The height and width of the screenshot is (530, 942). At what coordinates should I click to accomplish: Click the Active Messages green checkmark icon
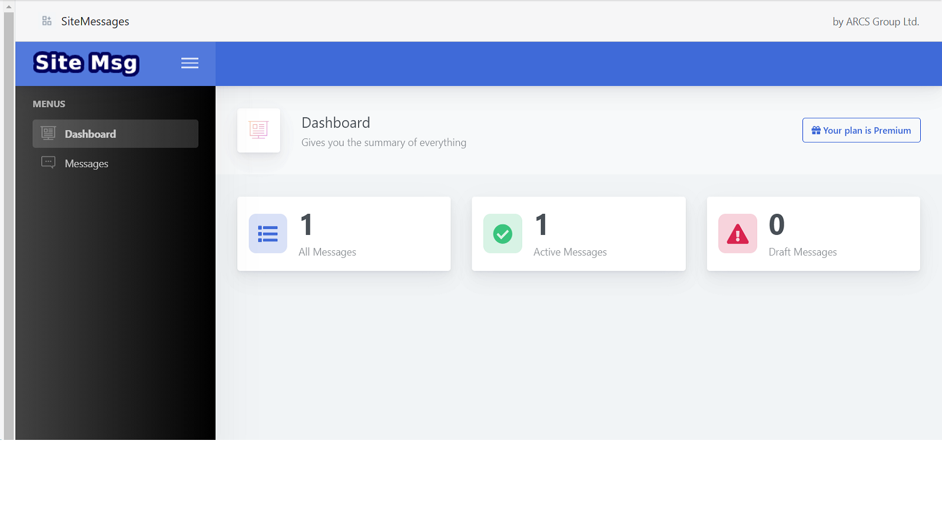502,233
